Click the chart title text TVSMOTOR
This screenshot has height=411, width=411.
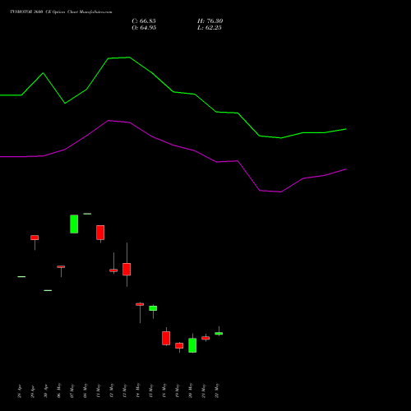point(21,12)
